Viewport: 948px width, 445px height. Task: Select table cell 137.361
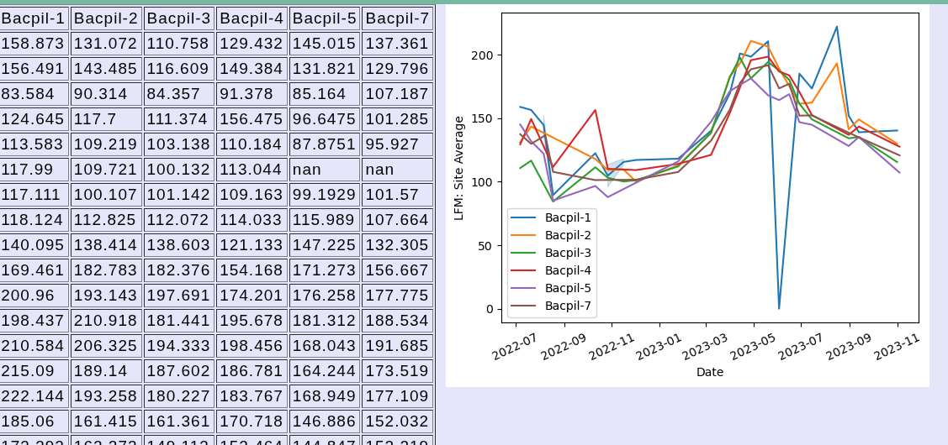point(398,44)
